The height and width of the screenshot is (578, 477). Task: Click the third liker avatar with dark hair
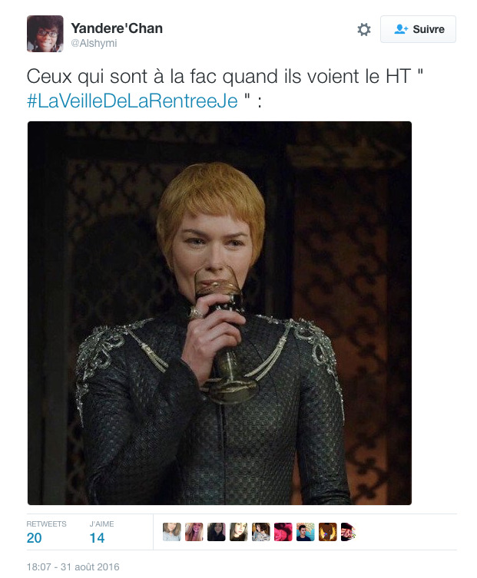point(217,532)
